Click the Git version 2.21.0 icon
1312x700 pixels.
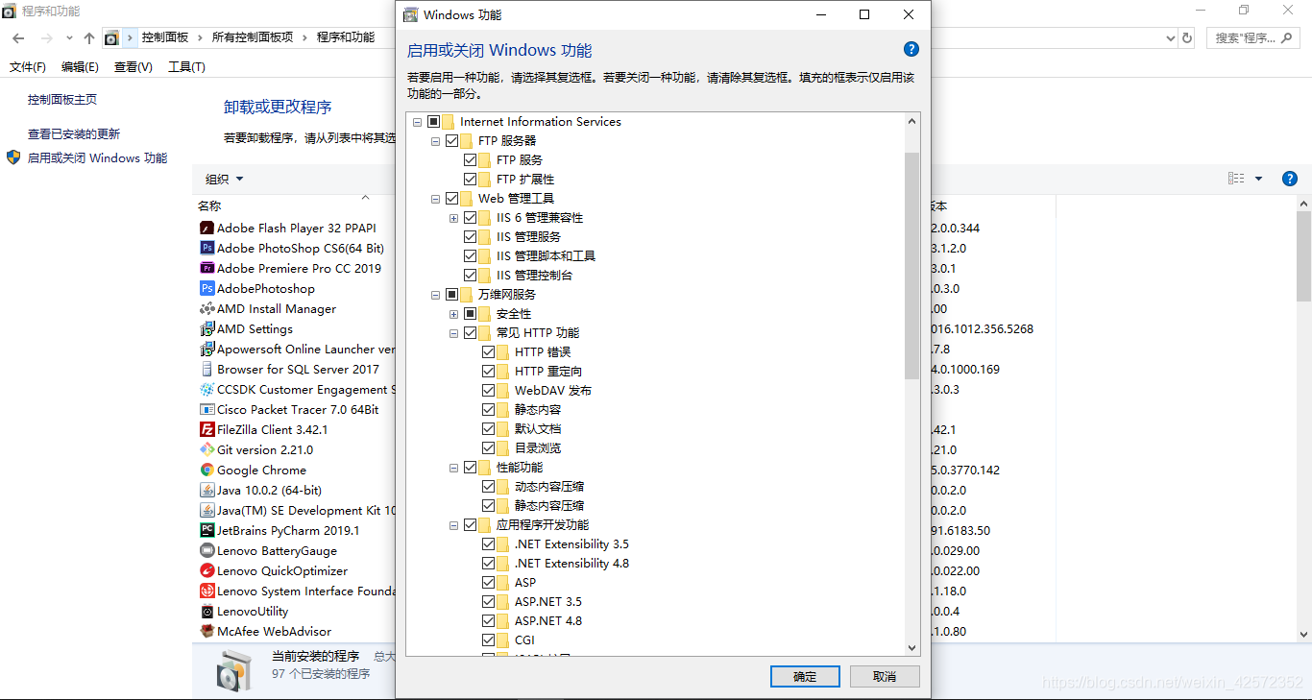207,449
